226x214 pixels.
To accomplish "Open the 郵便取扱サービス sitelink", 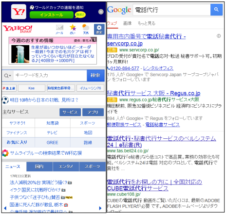I will tap(124, 125).
